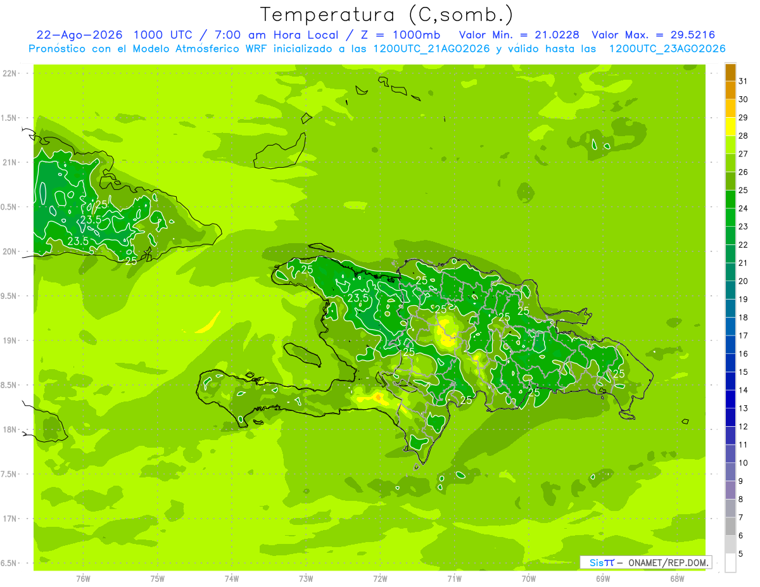The width and height of the screenshot is (760, 587).
Task: Pick the lime legend band between 26 and 27
Action: pos(730,163)
